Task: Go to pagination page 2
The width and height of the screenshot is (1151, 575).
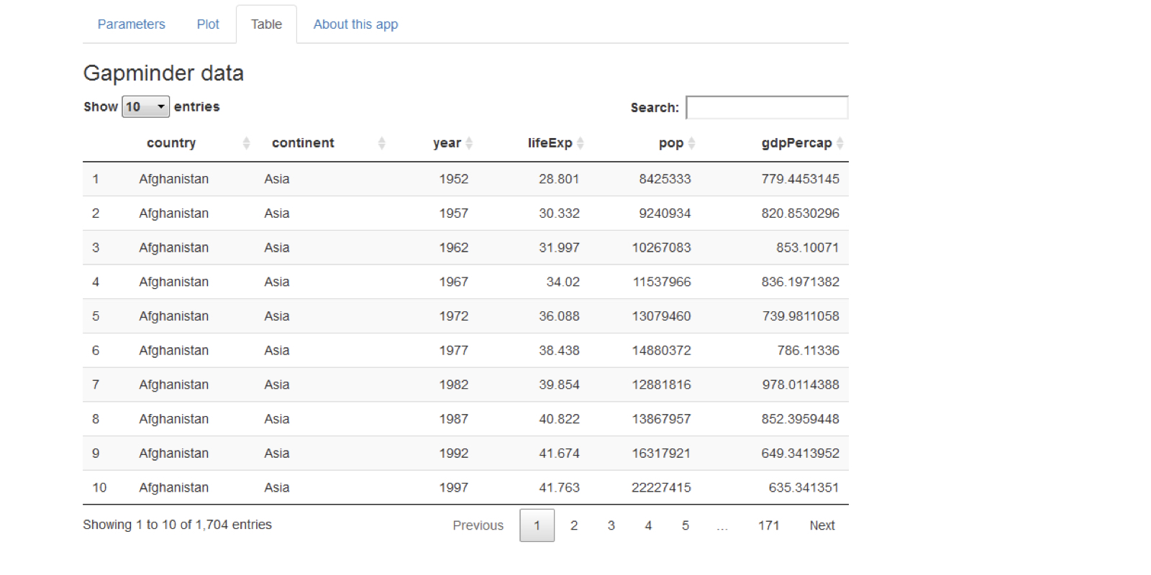Action: (574, 525)
